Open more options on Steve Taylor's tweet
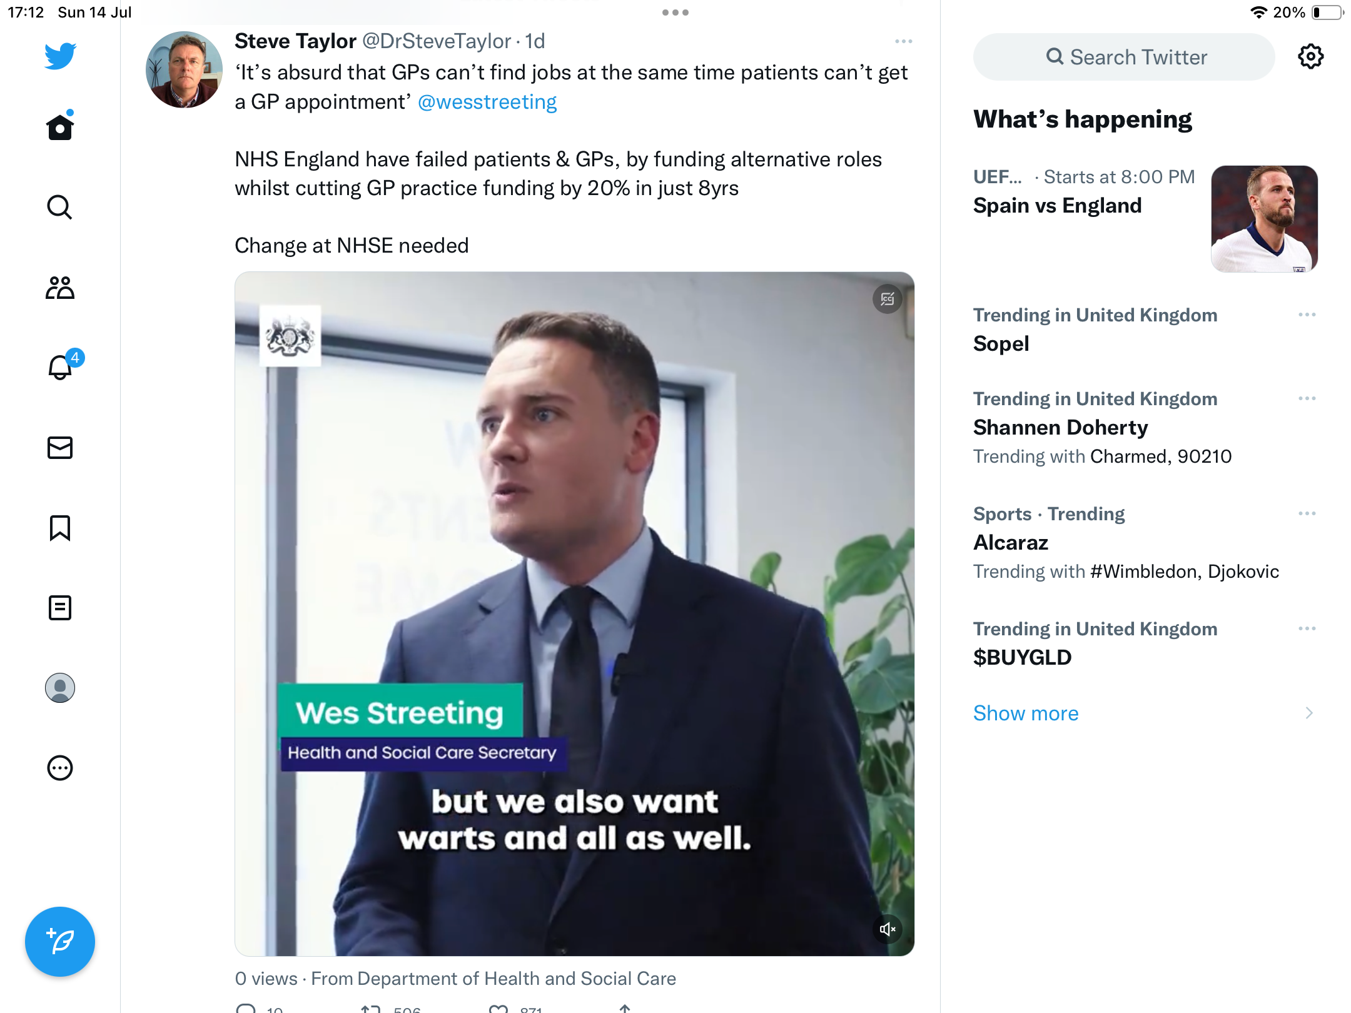 pos(903,41)
